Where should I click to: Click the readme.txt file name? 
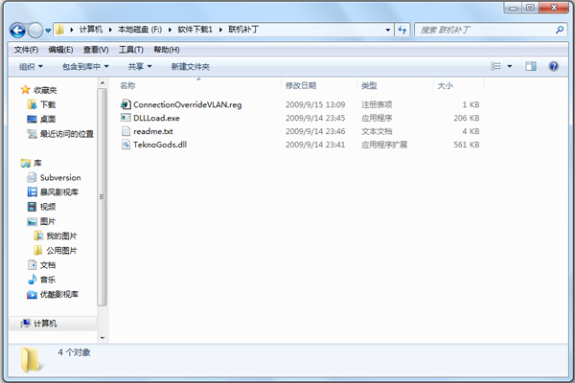[x=153, y=131]
